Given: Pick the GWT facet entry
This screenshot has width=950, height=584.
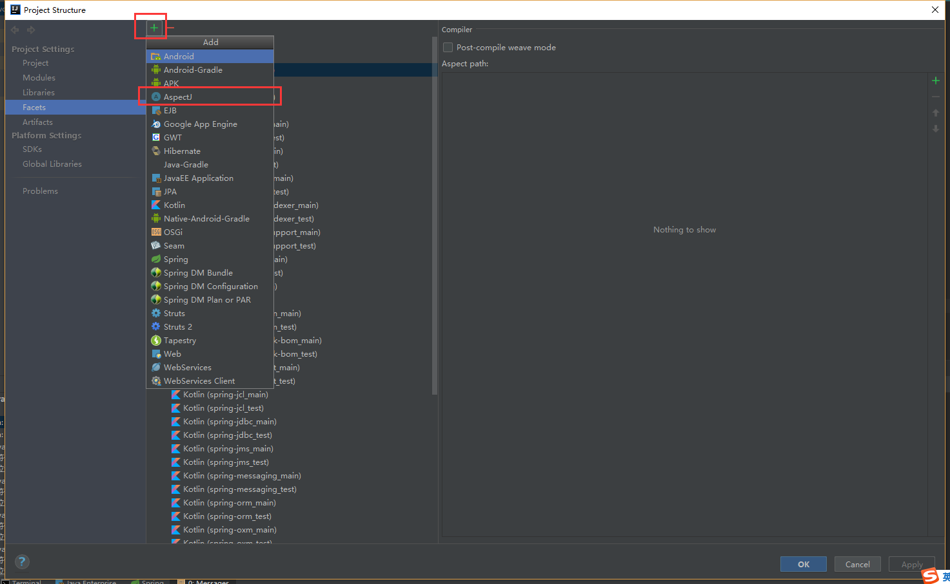Looking at the screenshot, I should [x=210, y=138].
